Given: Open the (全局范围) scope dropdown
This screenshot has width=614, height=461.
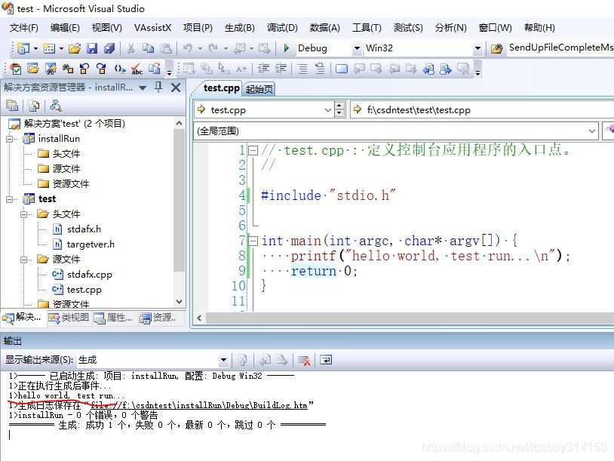Looking at the screenshot, I should coord(591,131).
